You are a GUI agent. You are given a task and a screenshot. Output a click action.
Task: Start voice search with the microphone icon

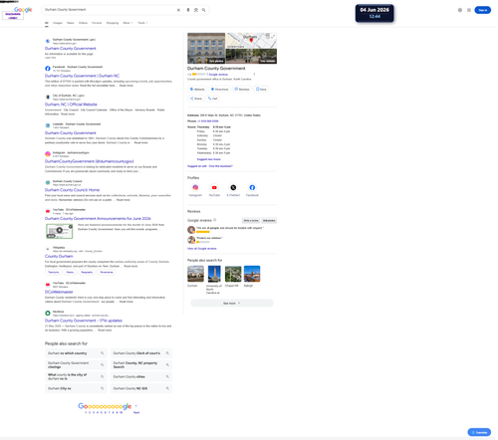pos(188,10)
